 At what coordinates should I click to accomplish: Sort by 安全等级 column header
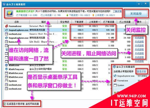click(65, 22)
